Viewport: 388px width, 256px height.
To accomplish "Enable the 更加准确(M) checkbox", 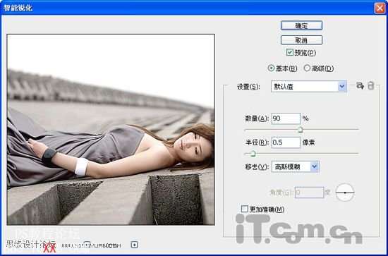I will click(245, 209).
